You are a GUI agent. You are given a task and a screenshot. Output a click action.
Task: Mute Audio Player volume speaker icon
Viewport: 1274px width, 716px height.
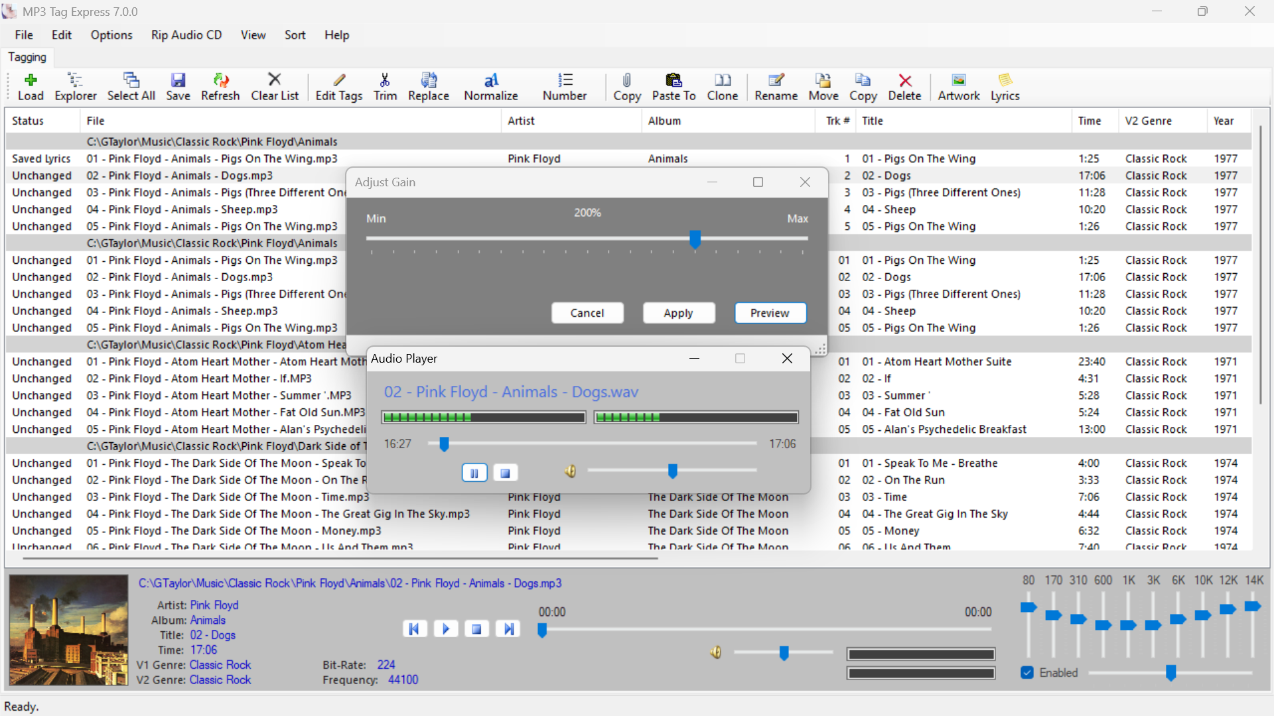[570, 471]
